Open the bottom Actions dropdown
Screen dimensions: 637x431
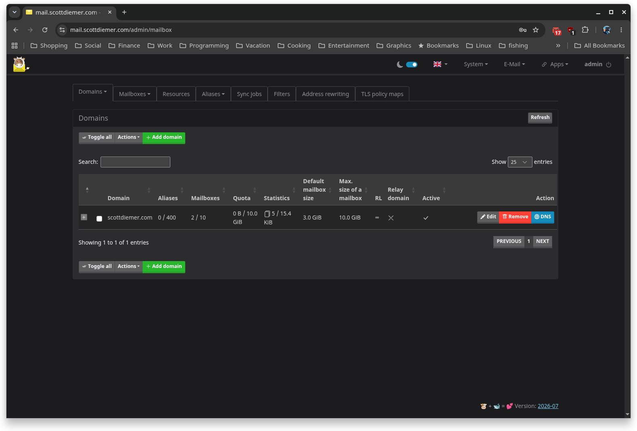click(x=129, y=267)
